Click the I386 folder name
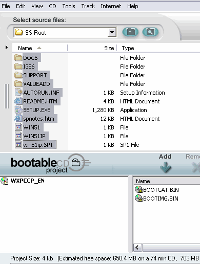Image resolution: width=200 pixels, height=264 pixels. click(29, 67)
